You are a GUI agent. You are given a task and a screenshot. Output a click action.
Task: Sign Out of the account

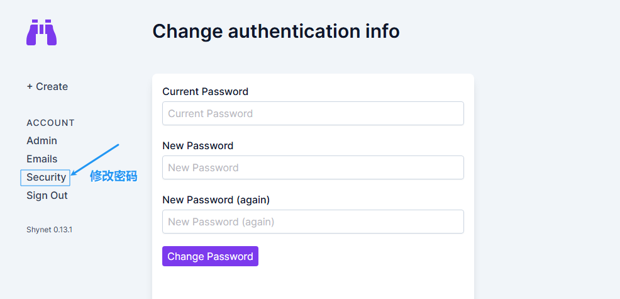47,195
